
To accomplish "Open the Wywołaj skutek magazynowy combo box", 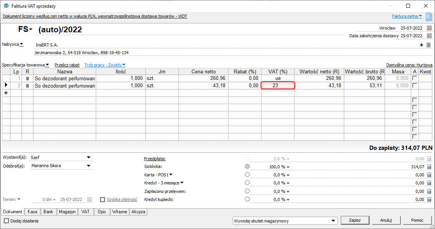I will 333,221.
